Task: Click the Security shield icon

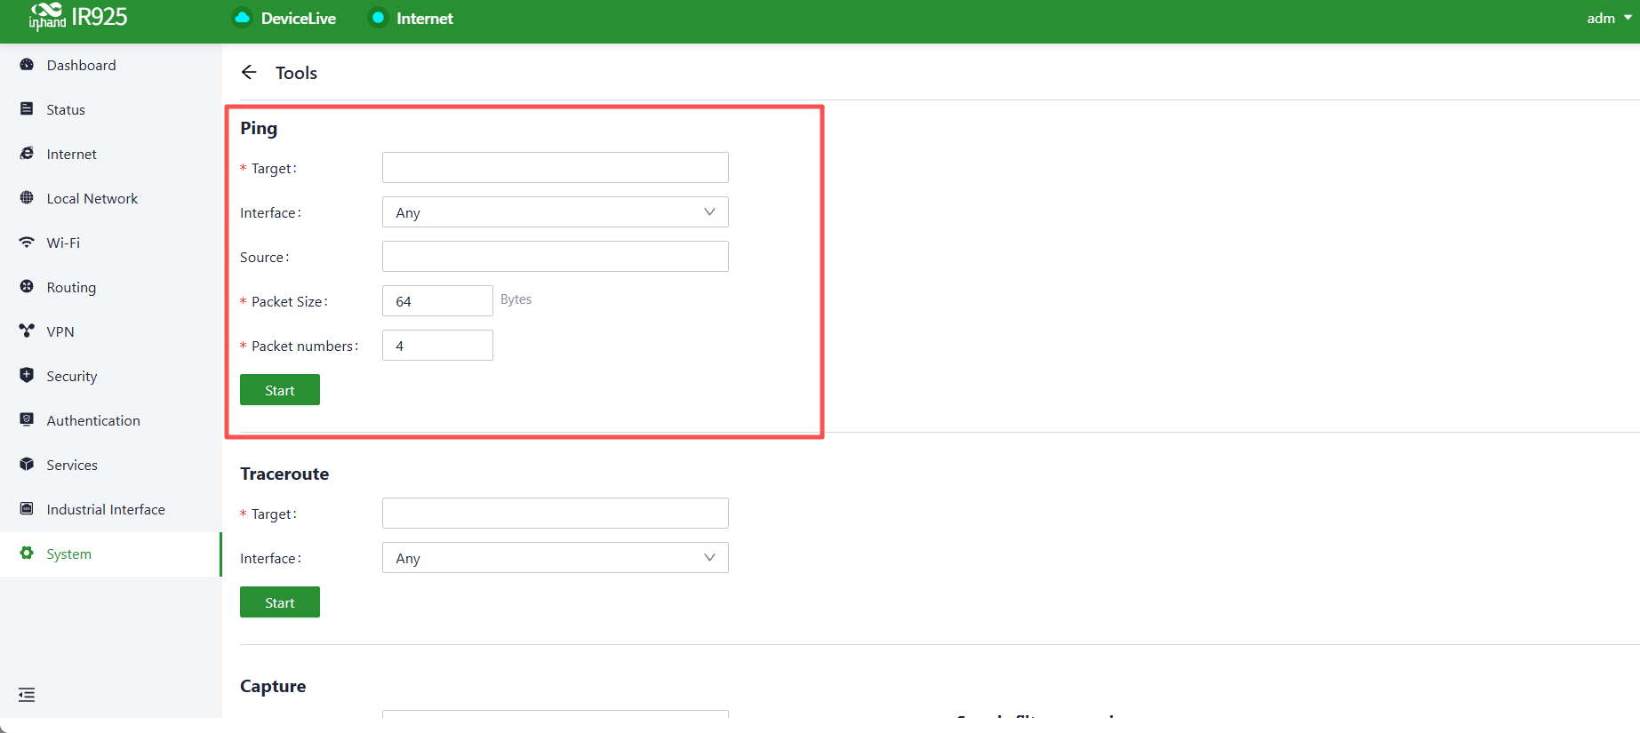Action: (x=27, y=376)
